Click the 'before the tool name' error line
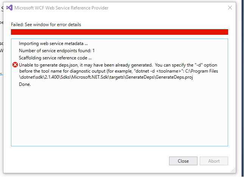 (118, 71)
